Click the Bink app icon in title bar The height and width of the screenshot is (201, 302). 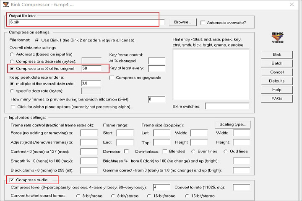pyautogui.click(x=6, y=4)
